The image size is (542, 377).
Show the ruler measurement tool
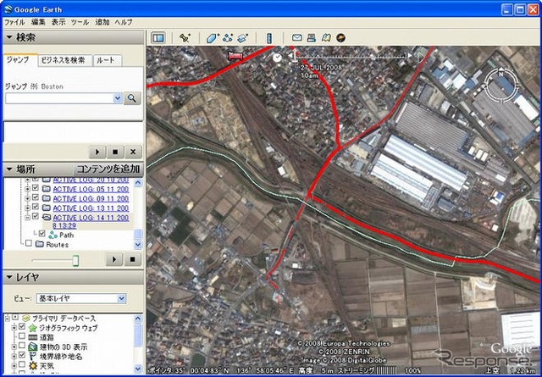tap(269, 38)
